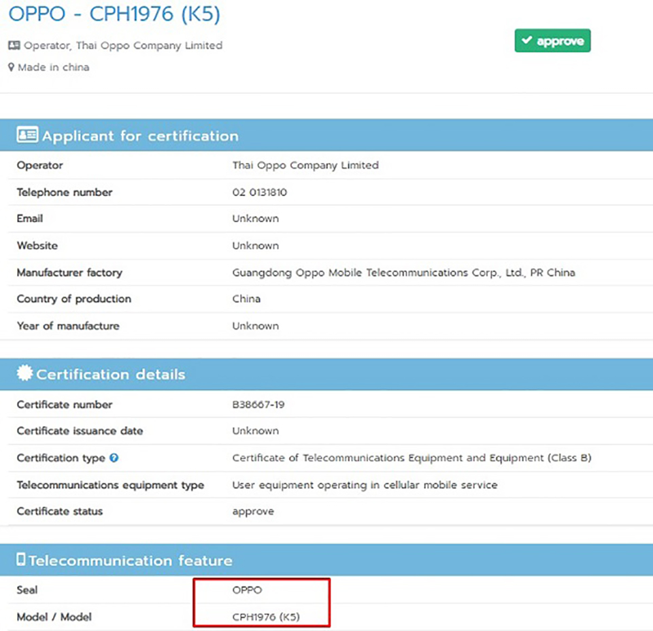Click Thai Oppo Company Limited in the Operator row
The image size is (653, 631).
coord(305,165)
